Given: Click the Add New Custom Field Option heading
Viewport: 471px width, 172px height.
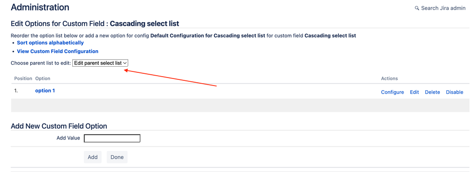Looking at the screenshot, I should (59, 126).
